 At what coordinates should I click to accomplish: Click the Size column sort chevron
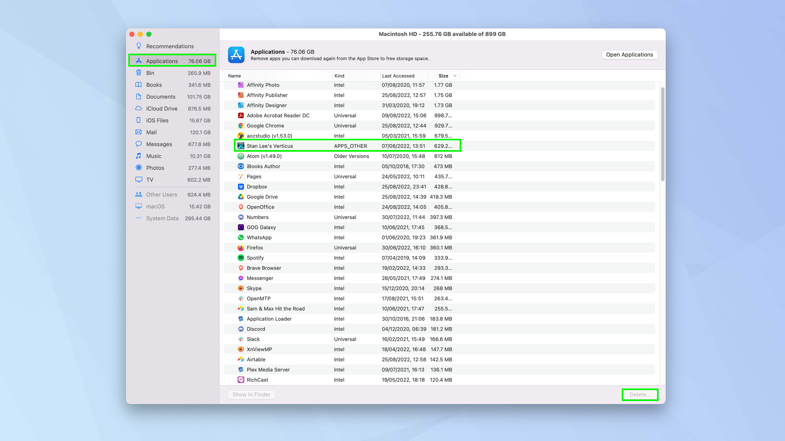[455, 76]
